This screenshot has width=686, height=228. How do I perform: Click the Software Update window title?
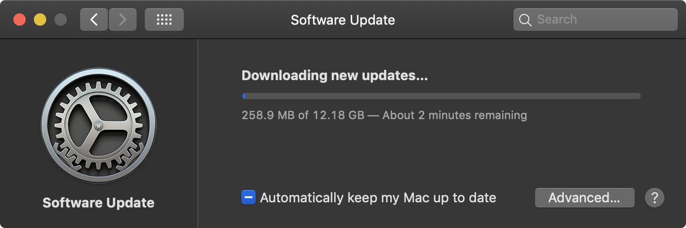pos(343,20)
